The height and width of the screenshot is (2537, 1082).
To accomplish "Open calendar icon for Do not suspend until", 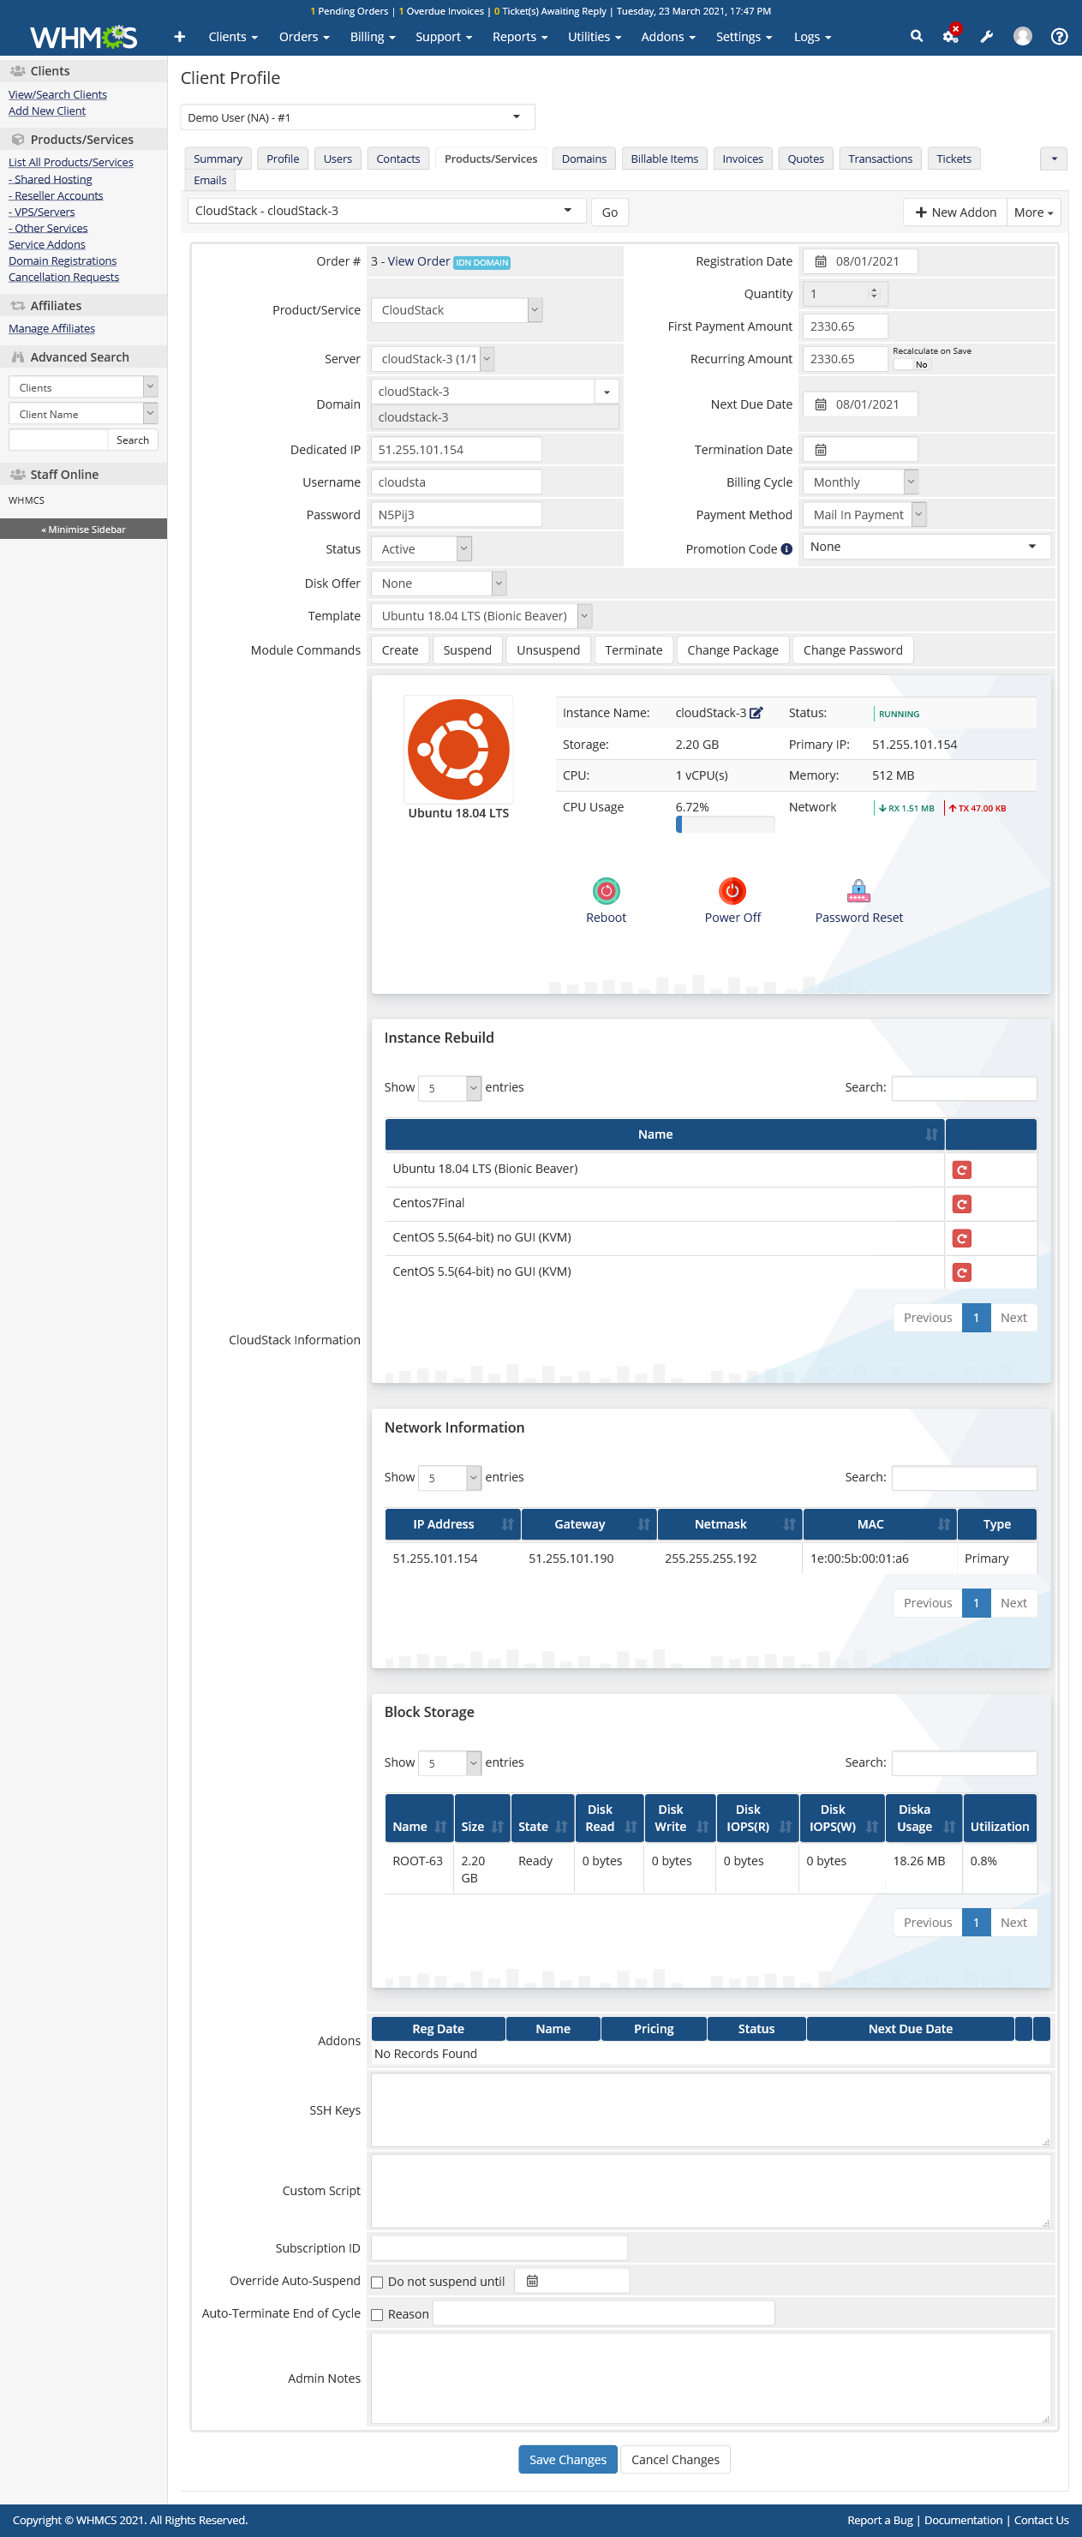I will click(532, 2281).
